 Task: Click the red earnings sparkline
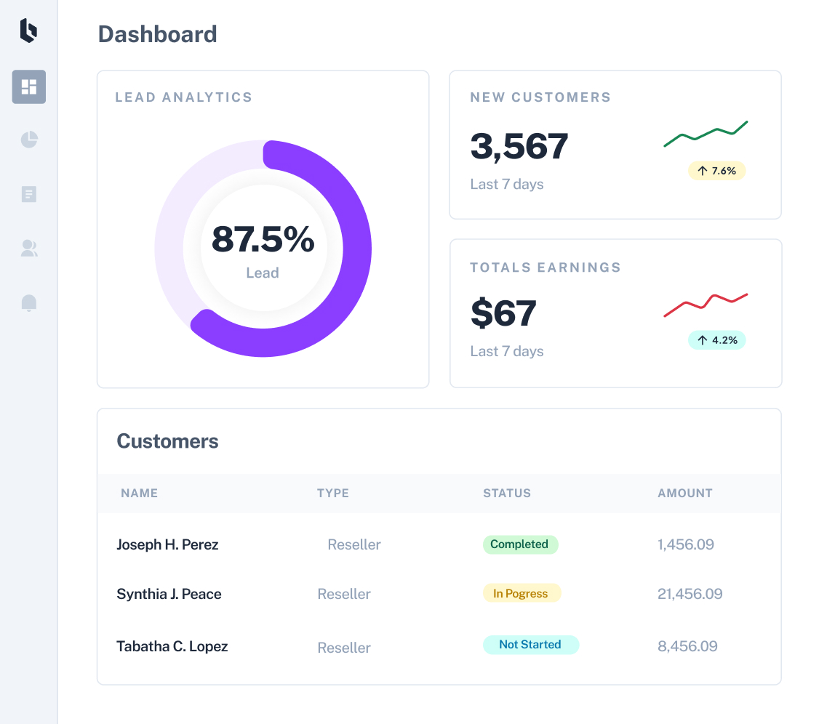click(706, 305)
